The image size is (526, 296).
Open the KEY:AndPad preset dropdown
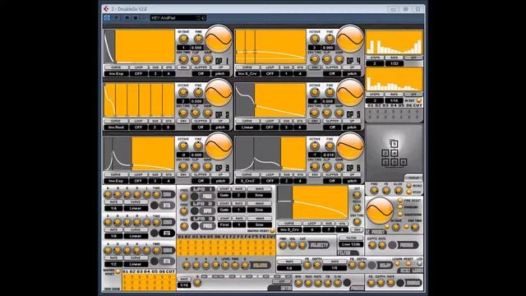tap(178, 17)
